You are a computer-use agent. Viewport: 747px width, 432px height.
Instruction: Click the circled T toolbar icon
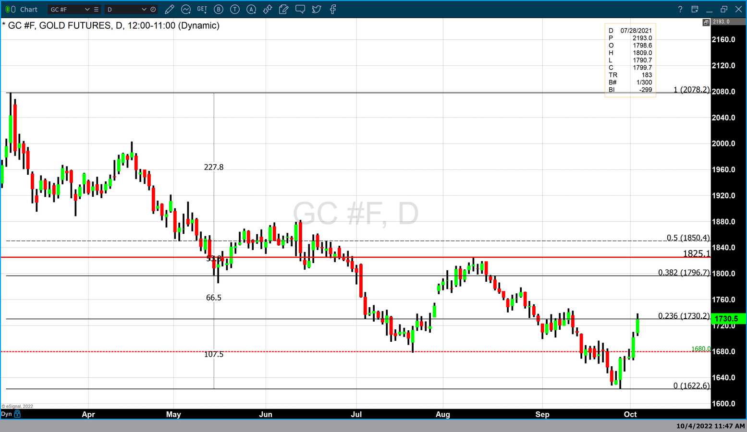point(235,9)
